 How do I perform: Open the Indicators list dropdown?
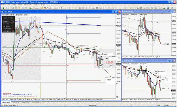click(x=164, y=8)
